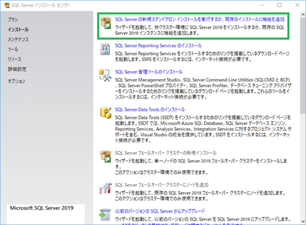306x225 pixels.
Task: Click the failover cluster new install icon
Action: click(105, 156)
